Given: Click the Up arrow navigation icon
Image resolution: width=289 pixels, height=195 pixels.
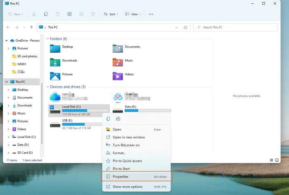Looking at the screenshot, I should click(31, 28).
